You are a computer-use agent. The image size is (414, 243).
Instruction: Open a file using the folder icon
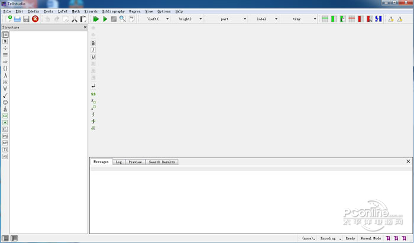click(x=17, y=19)
